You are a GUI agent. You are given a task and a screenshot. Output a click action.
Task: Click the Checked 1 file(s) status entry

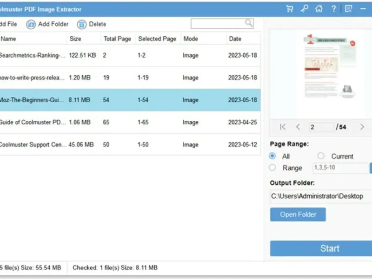[x=115, y=268]
